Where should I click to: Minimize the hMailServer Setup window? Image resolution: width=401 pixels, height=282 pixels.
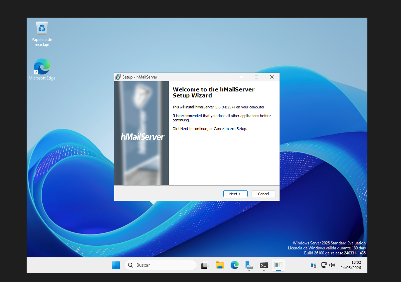[241, 77]
